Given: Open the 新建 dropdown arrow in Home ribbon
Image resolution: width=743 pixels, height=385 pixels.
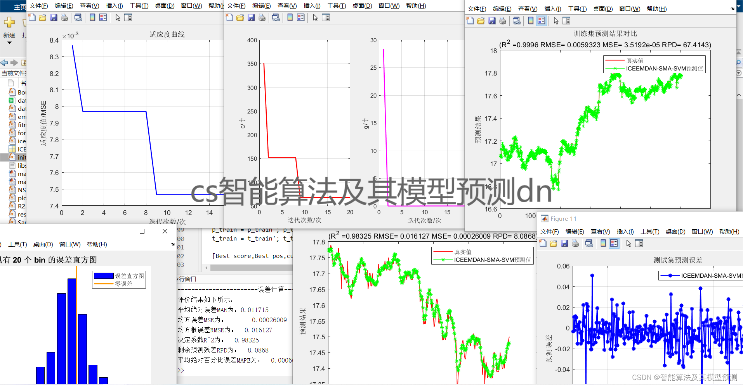Looking at the screenshot, I should 9,43.
